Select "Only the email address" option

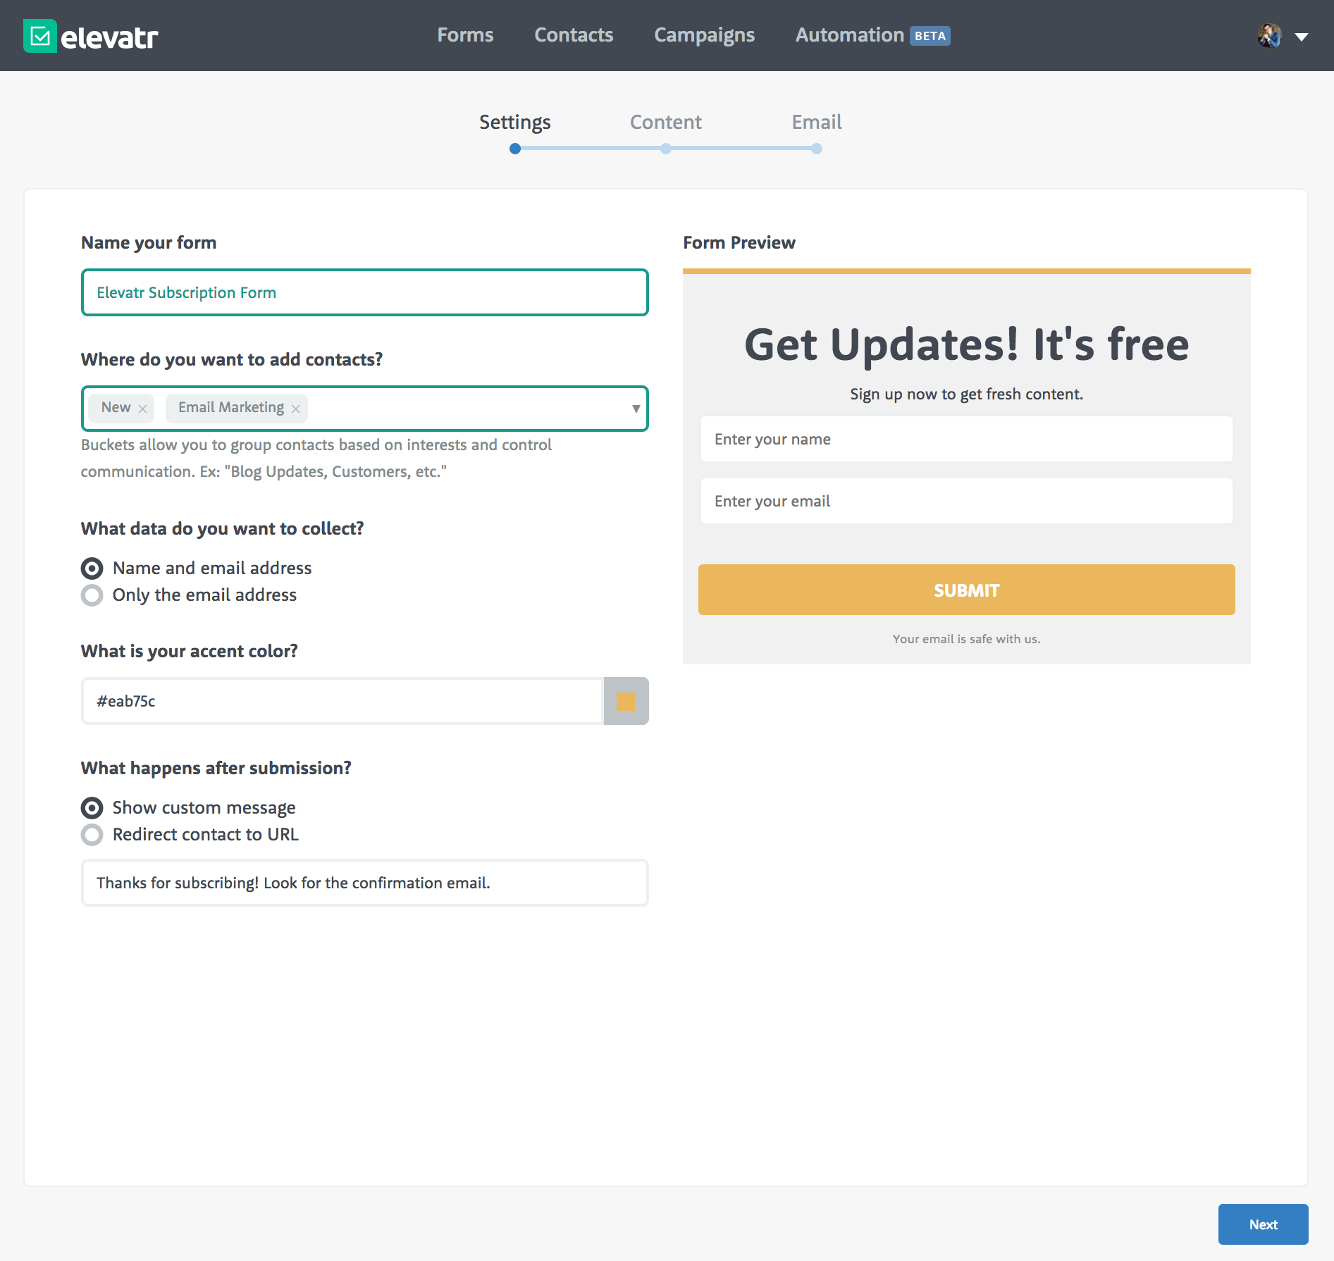[92, 595]
